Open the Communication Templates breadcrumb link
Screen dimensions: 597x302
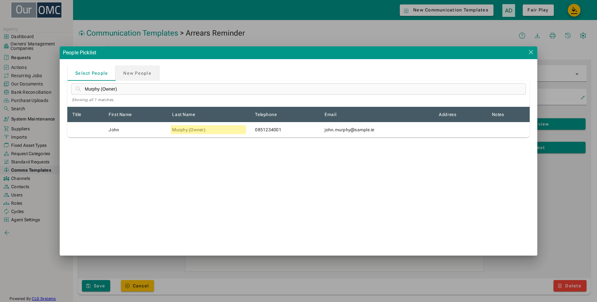pos(132,33)
